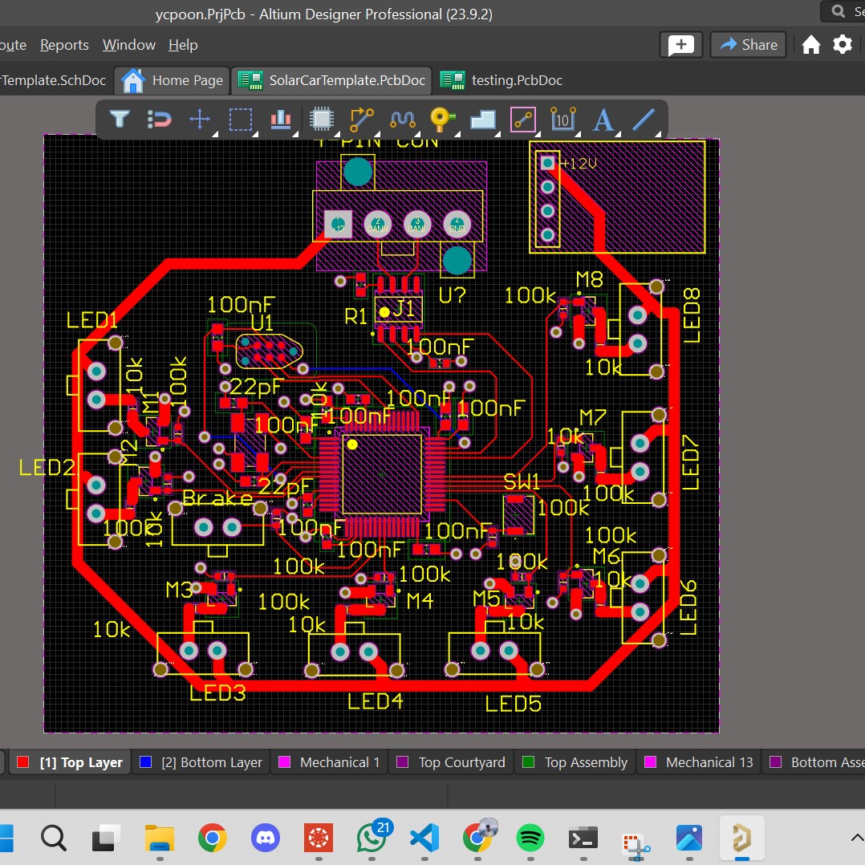The image size is (865, 865).
Task: Select the Place Line tool
Action: click(643, 120)
